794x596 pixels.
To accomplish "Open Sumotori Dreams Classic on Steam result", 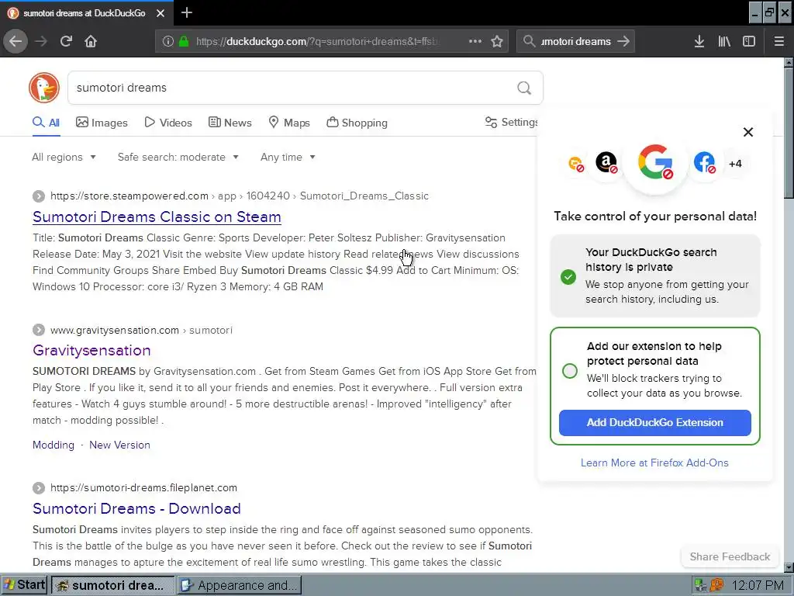I will coord(157,217).
